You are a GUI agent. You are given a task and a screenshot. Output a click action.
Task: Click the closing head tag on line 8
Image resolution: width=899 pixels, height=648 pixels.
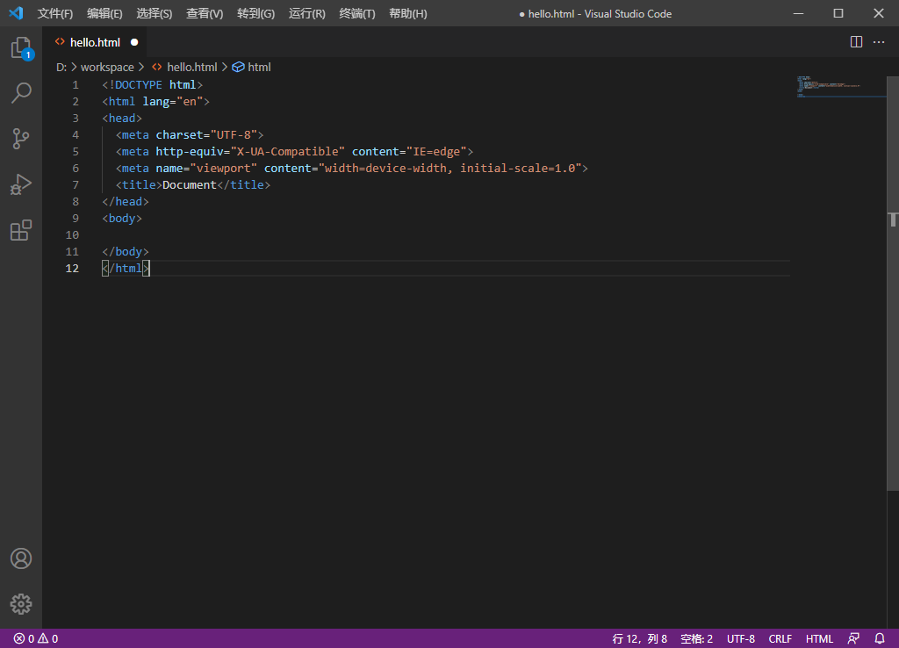(x=126, y=201)
